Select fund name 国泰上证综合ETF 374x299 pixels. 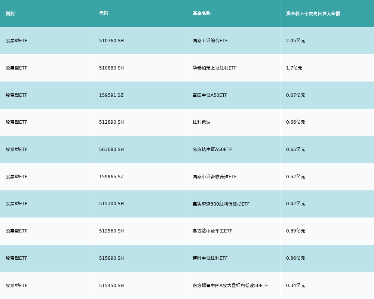210,41
